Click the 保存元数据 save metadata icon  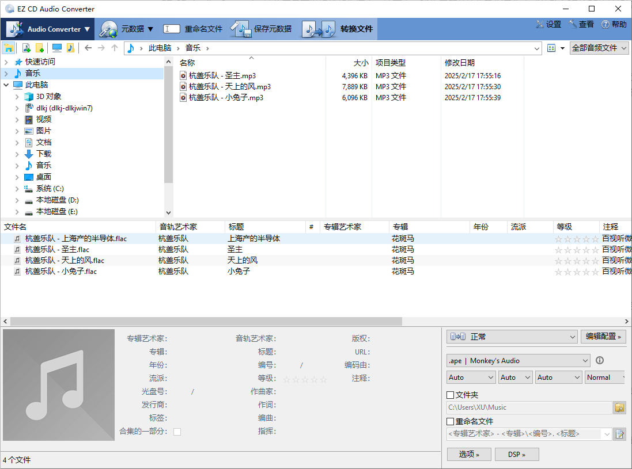[x=241, y=28]
